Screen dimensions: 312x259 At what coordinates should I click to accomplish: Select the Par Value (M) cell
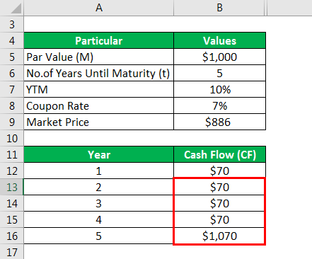(99, 57)
